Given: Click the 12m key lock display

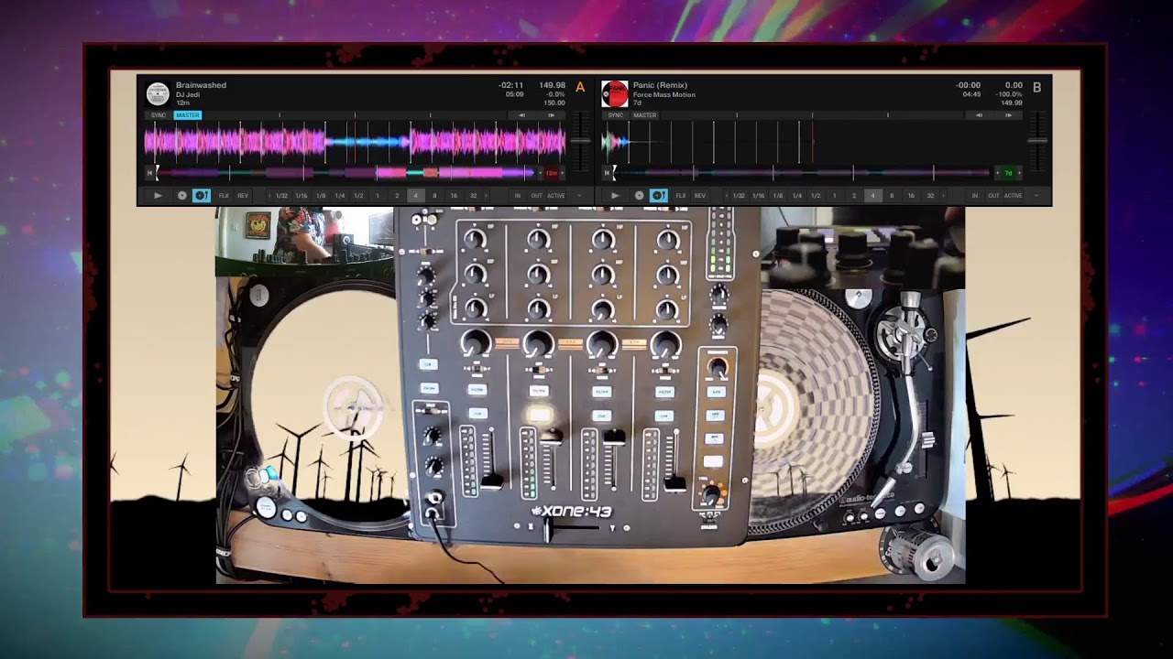Looking at the screenshot, I should (552, 173).
